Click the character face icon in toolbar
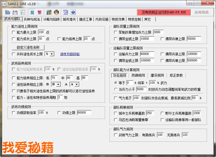Viewport: 216px width, 157px height. [x=56, y=12]
